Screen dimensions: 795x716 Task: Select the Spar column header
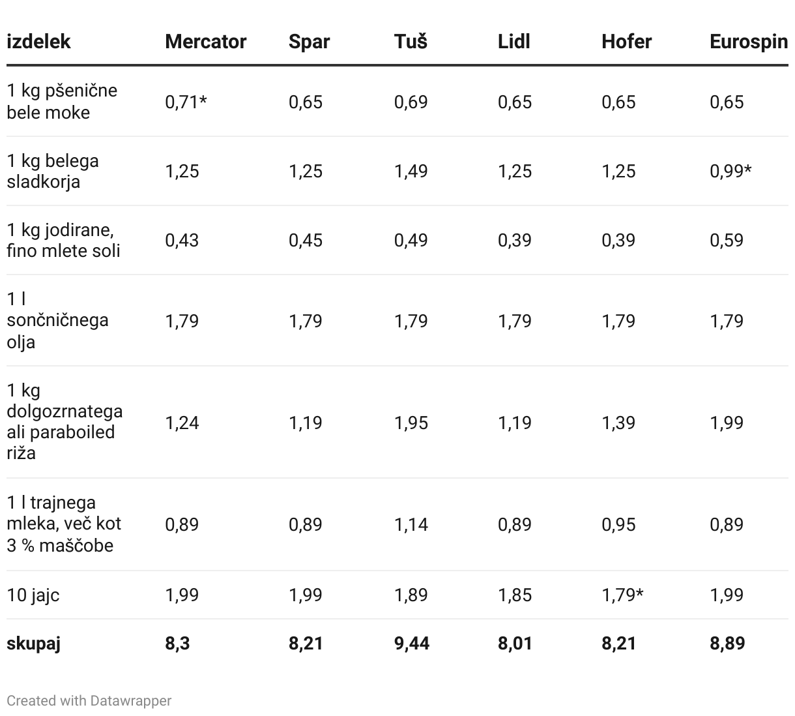pyautogui.click(x=310, y=42)
